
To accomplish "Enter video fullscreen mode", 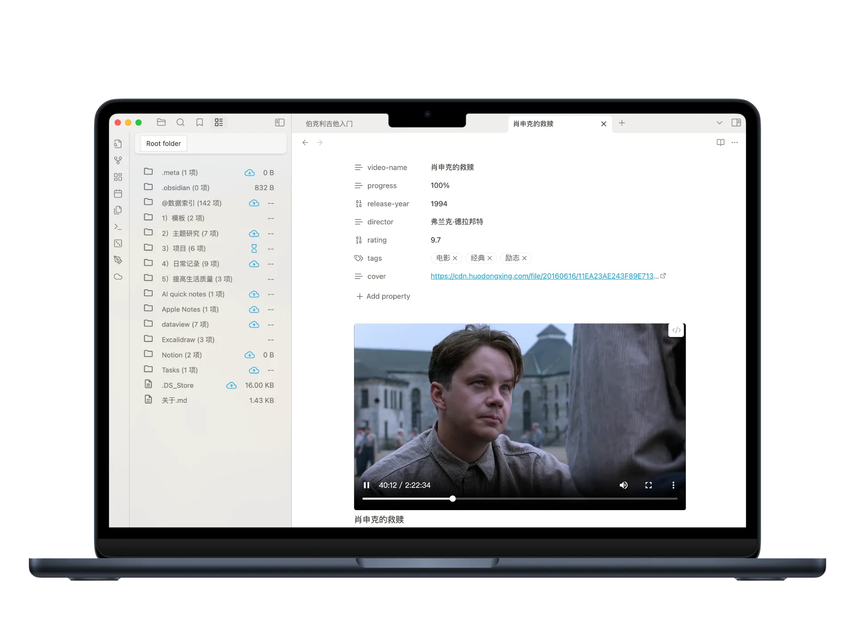I will pyautogui.click(x=648, y=485).
